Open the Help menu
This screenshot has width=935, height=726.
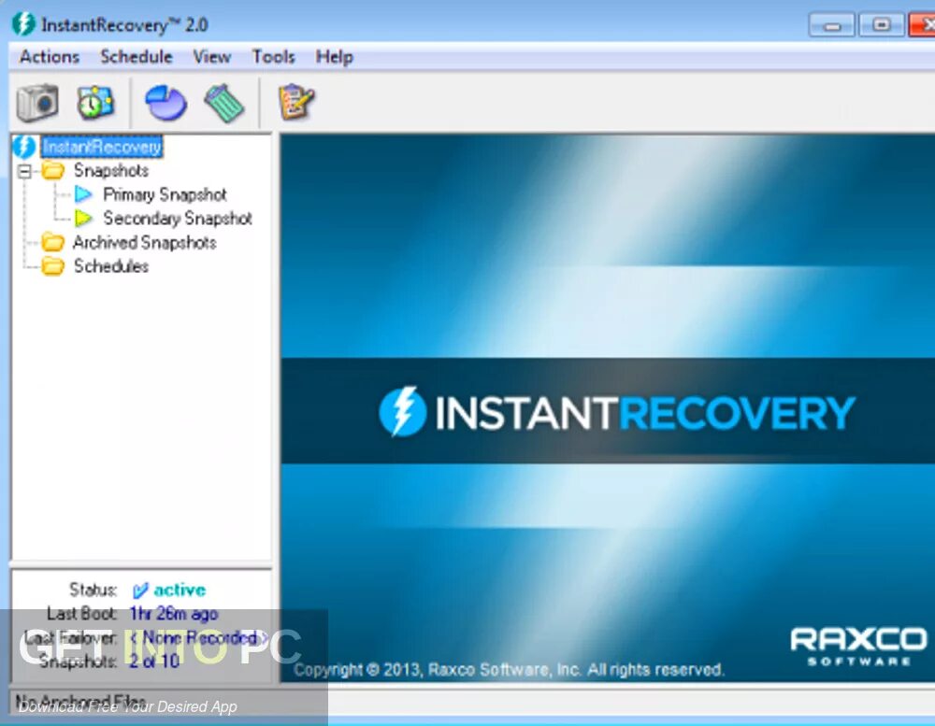[335, 57]
